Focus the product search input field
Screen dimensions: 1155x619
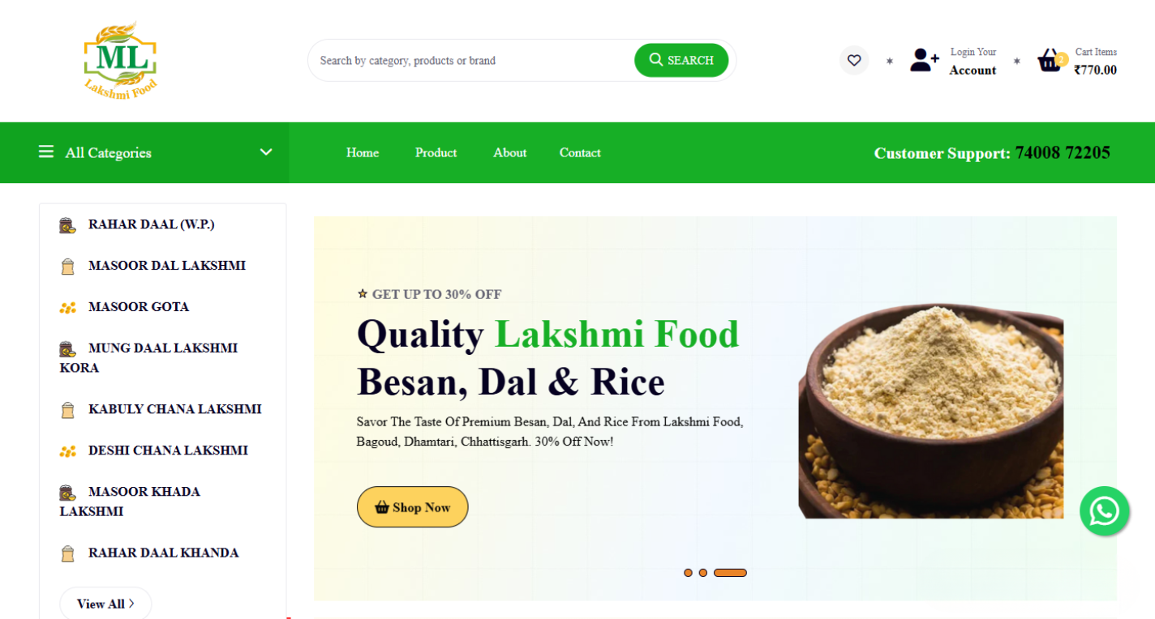pos(470,61)
